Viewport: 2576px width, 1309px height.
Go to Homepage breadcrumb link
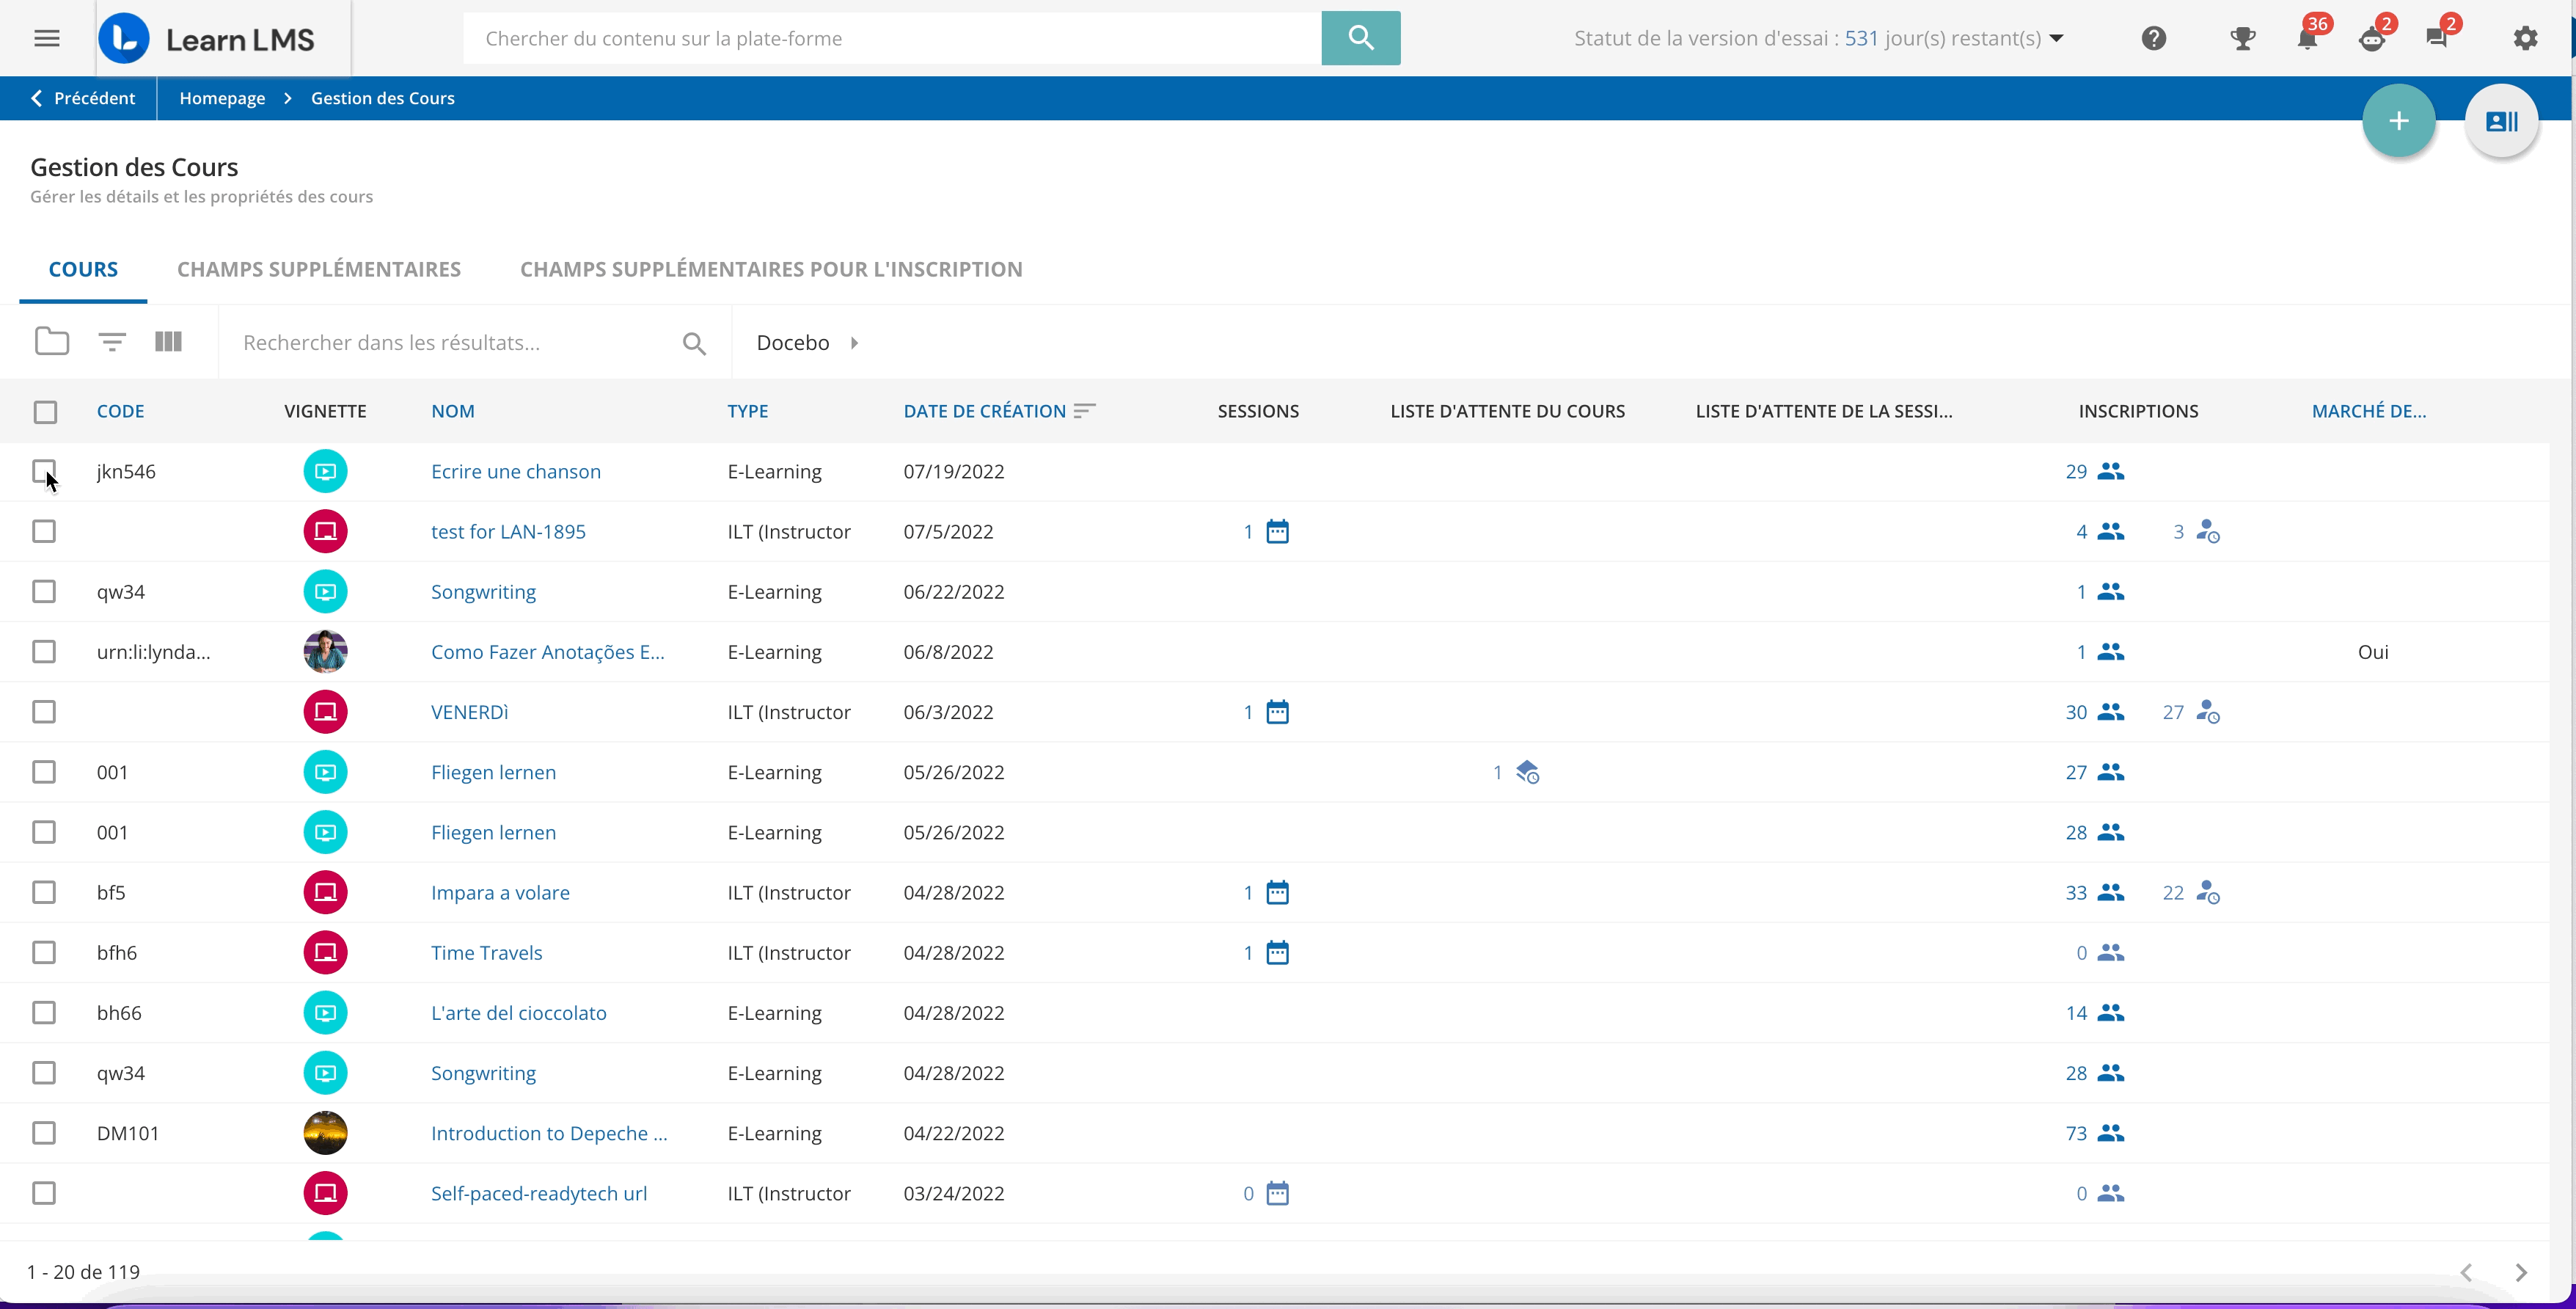click(x=222, y=98)
